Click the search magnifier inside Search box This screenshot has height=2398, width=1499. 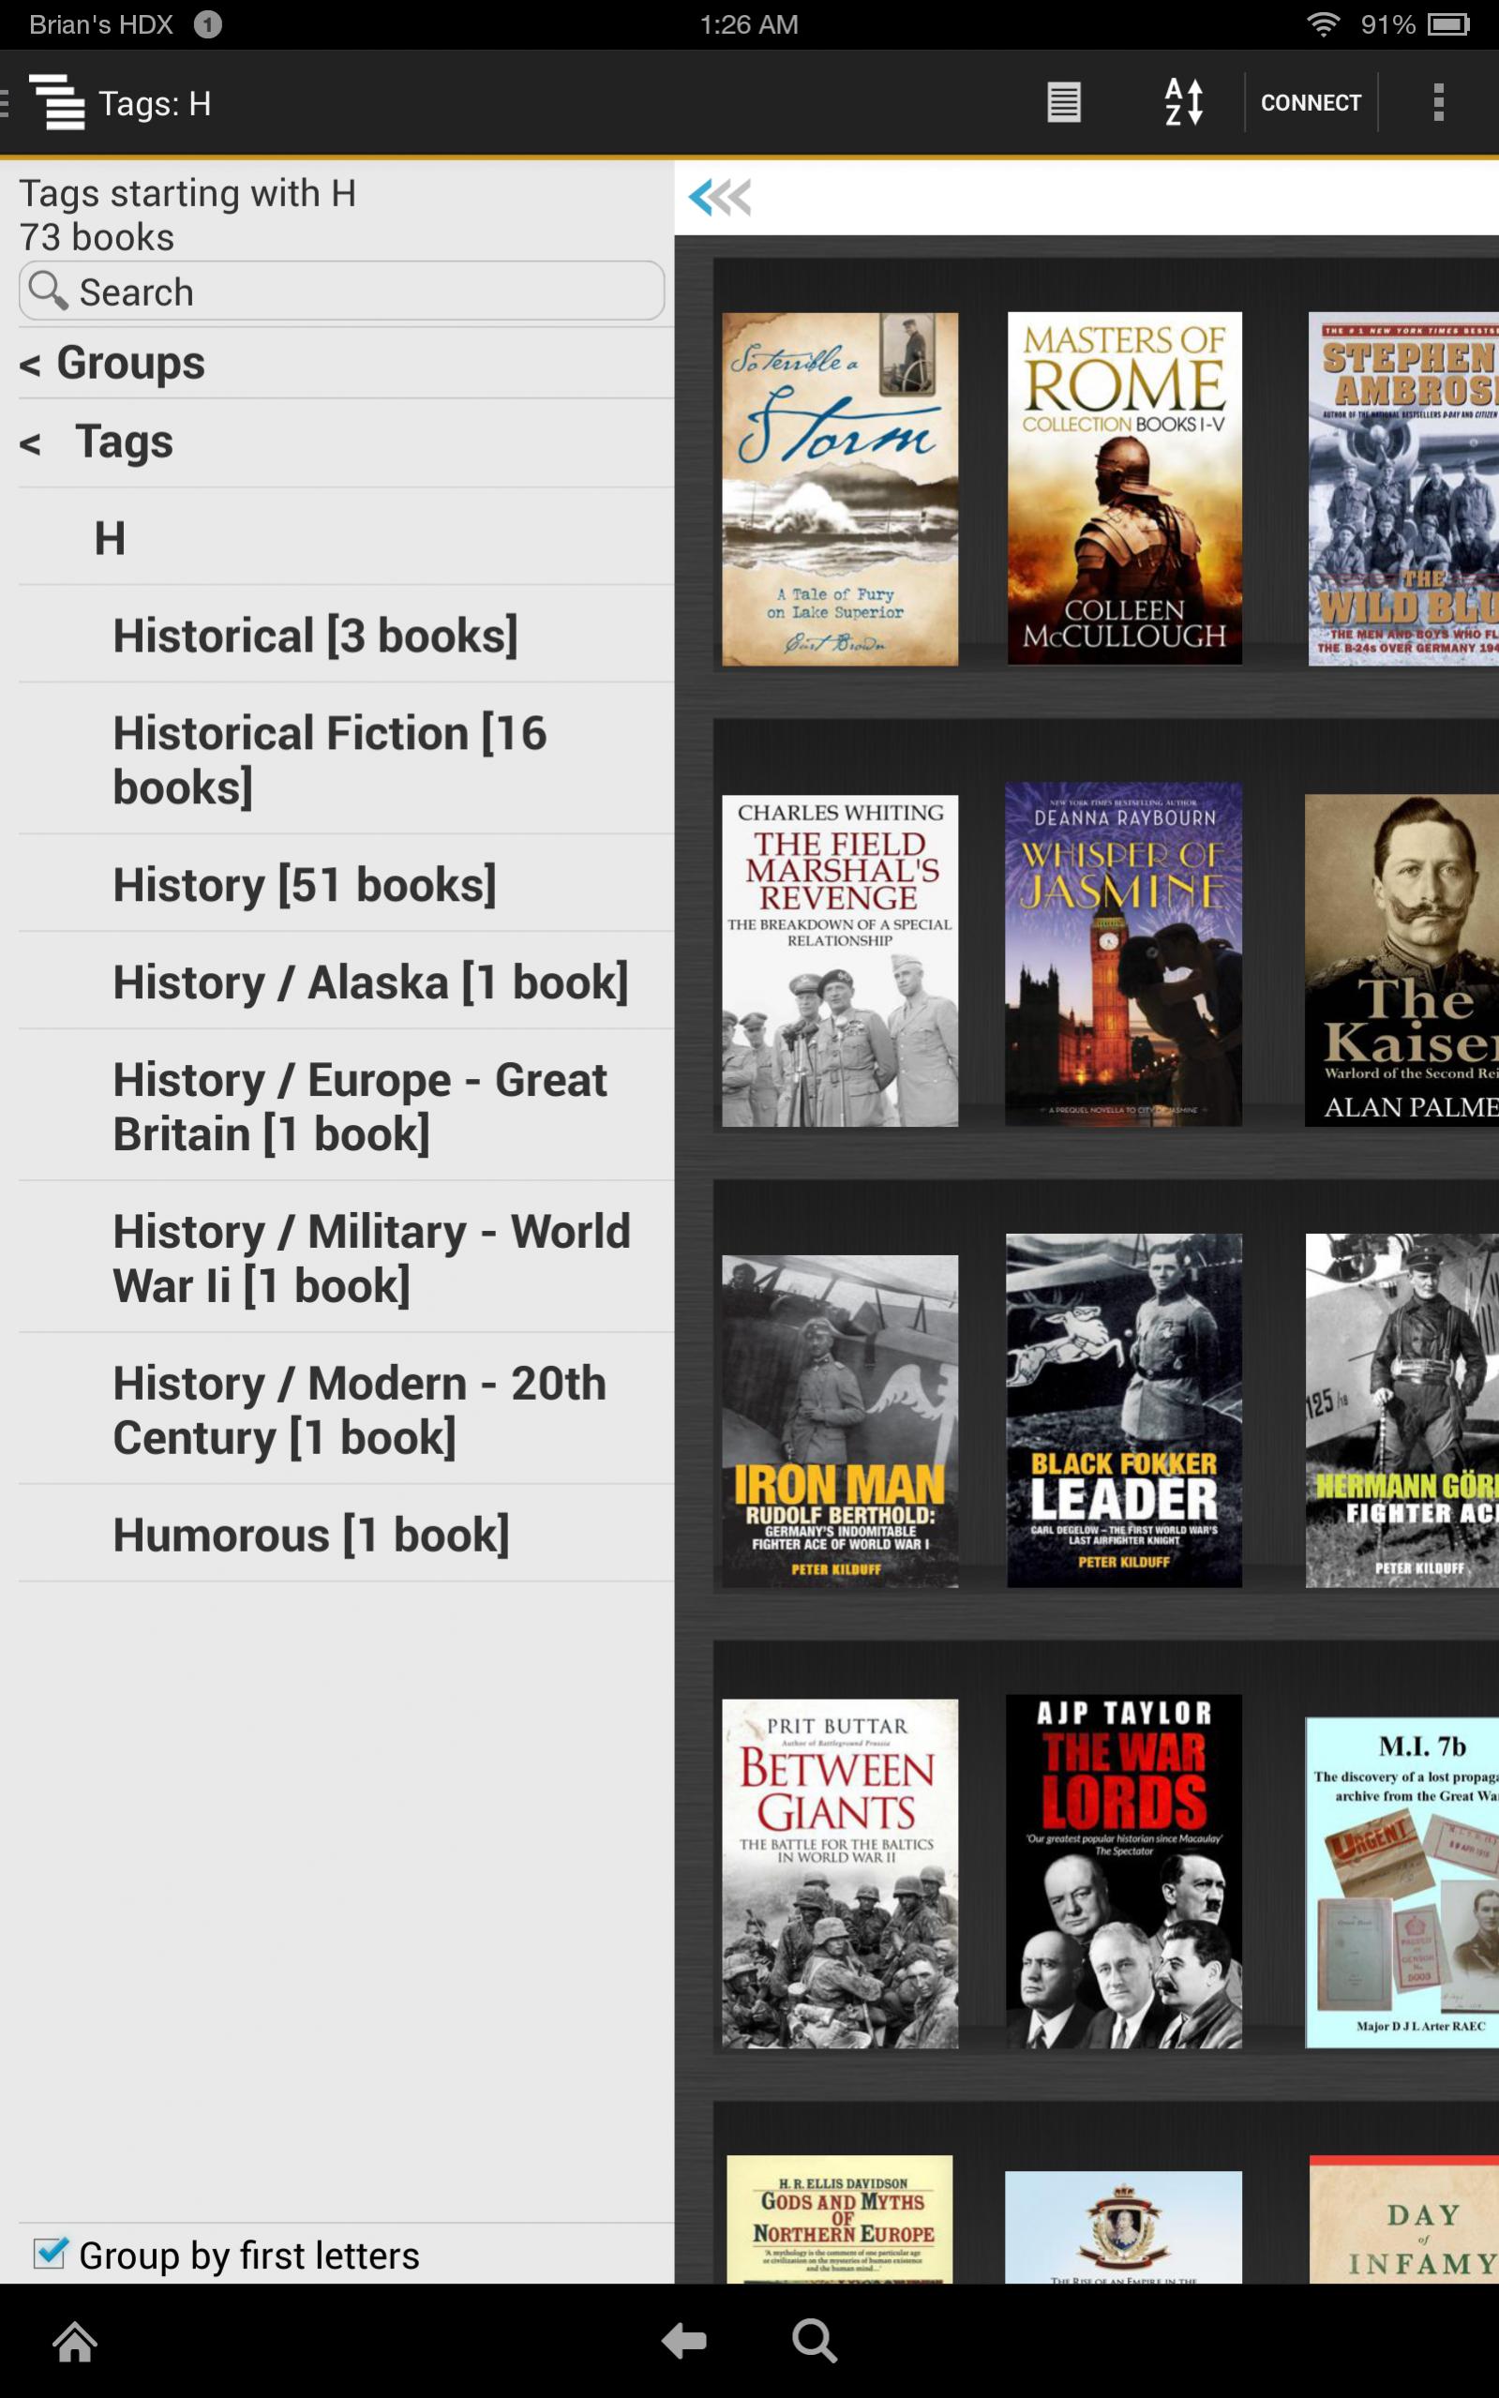point(48,291)
